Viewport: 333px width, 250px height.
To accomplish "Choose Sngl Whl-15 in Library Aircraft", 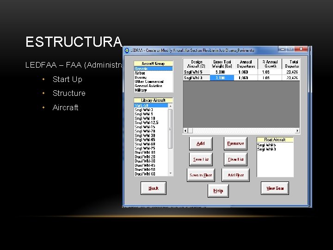I will [x=151, y=127].
